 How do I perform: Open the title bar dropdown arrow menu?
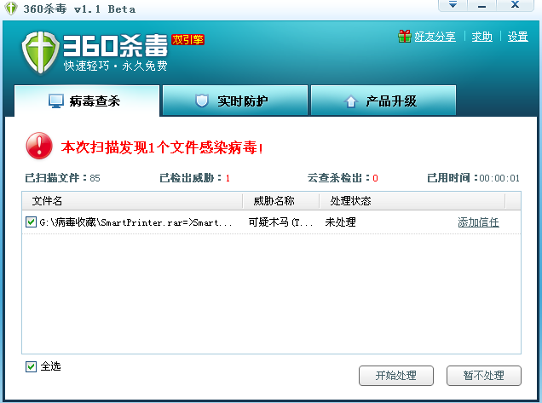pos(453,5)
